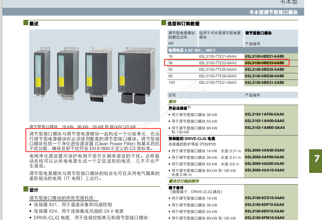The width and height of the screenshot is (322, 220).
Task: Click column header '调节型电源模块的额定功率'
Action: coord(182,35)
